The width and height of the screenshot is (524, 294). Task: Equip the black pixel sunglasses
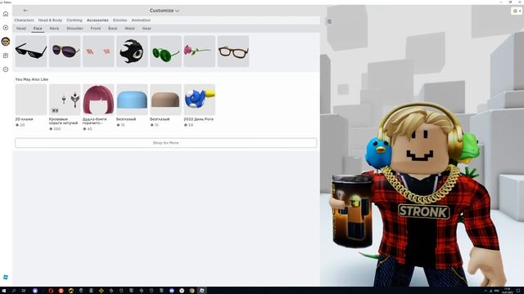(x=31, y=51)
